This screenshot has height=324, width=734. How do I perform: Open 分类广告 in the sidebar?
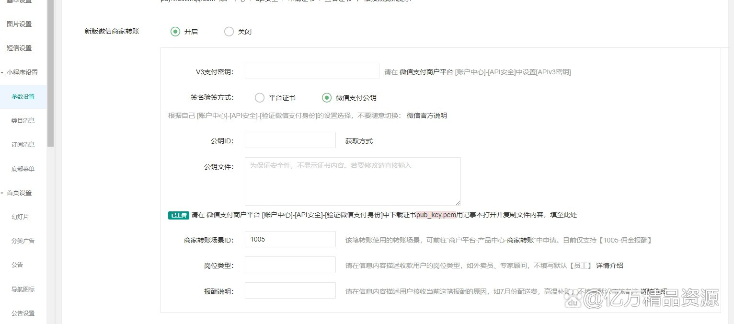point(23,241)
